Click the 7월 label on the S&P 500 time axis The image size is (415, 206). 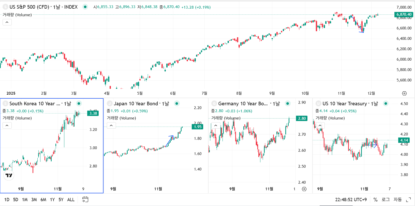(x=204, y=93)
